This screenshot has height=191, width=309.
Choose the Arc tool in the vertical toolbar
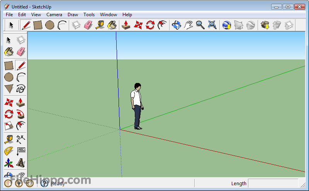click(21, 77)
